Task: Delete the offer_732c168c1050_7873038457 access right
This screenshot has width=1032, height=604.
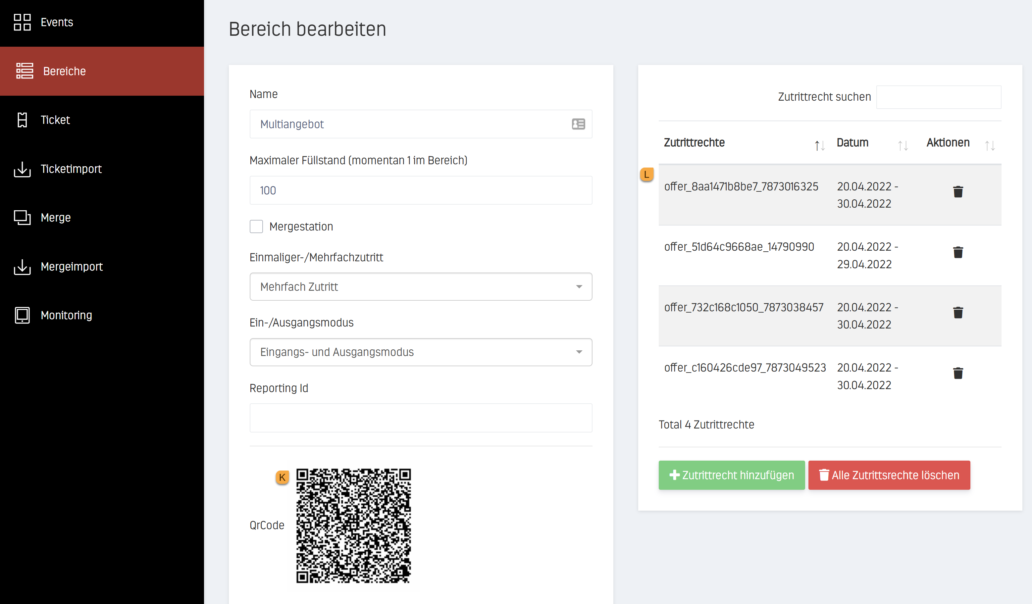Action: [957, 313]
